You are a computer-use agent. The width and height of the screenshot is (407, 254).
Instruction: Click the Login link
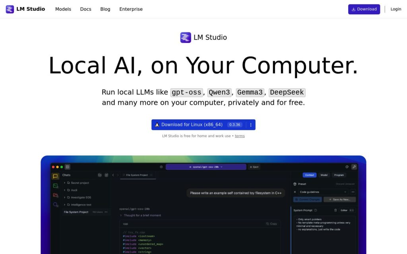[x=396, y=9]
